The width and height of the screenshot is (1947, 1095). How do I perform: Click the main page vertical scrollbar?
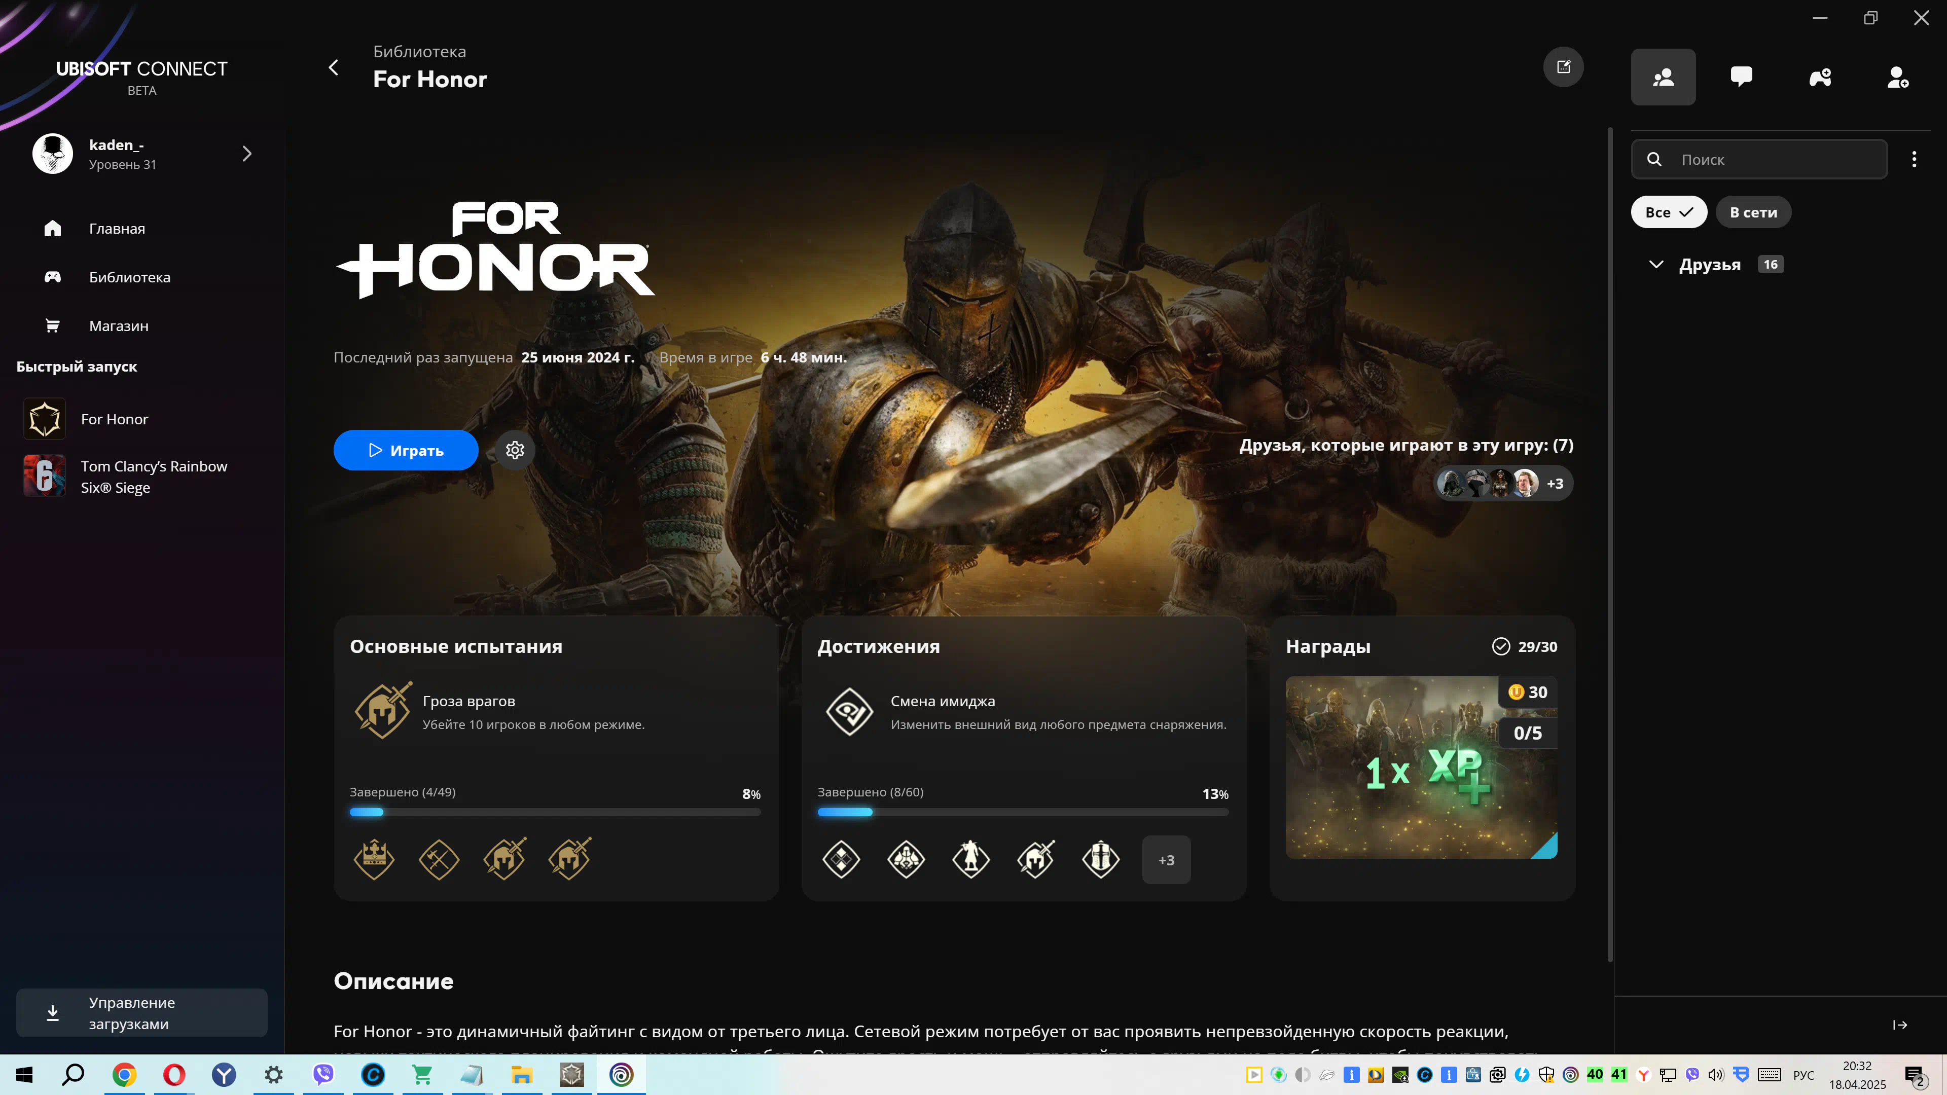click(x=1610, y=544)
